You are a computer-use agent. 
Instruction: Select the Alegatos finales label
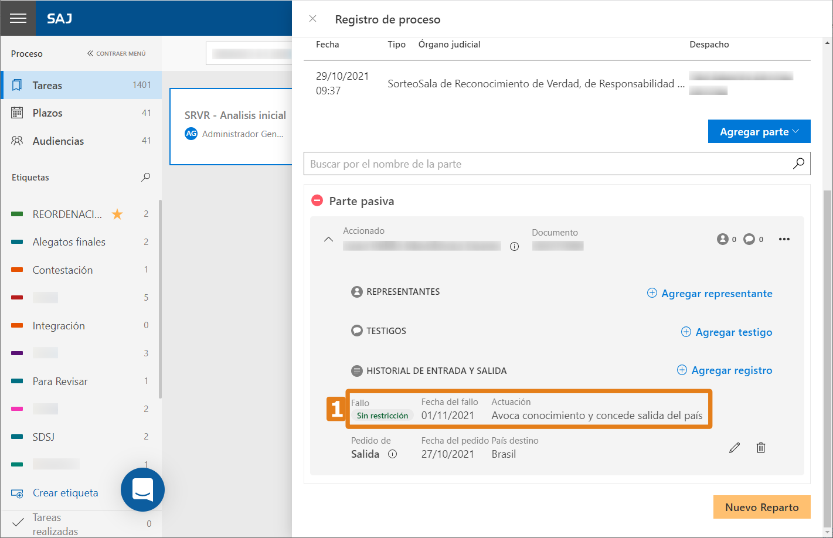tap(69, 242)
